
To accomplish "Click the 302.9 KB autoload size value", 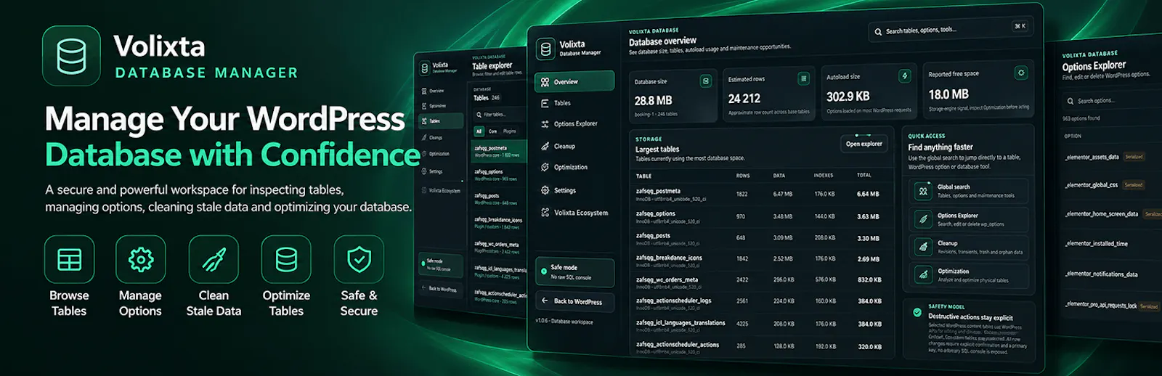I will (x=848, y=97).
